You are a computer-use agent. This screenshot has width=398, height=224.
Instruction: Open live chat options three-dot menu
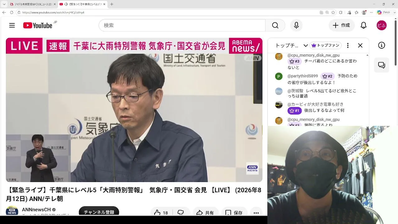click(348, 45)
